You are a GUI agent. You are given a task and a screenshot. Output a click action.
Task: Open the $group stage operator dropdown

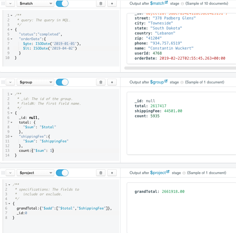[35, 82]
